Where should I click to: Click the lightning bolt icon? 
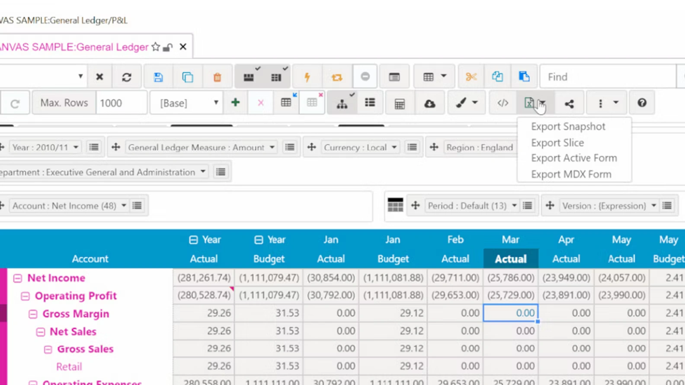(307, 77)
